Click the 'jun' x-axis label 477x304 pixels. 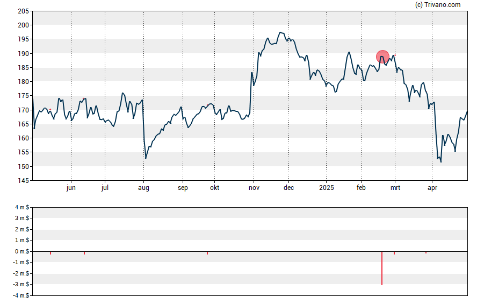point(71,188)
